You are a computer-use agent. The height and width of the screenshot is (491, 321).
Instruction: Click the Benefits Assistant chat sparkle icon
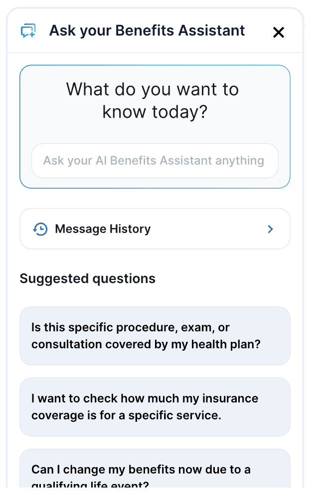[28, 31]
